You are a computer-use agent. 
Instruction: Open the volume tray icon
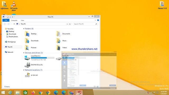[x=151, y=93]
